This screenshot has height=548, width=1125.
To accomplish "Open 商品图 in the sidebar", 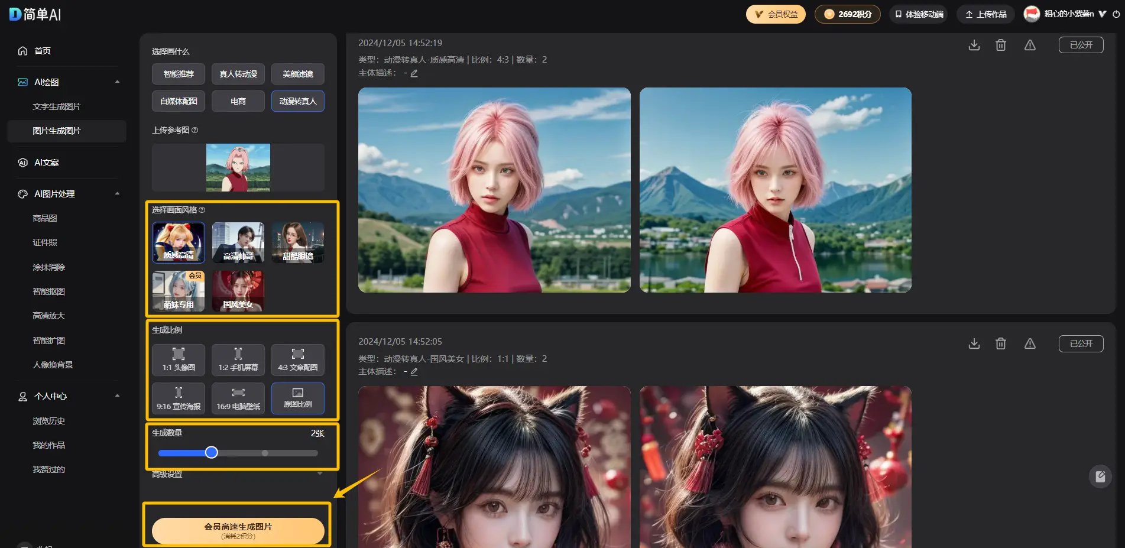I will pos(45,218).
